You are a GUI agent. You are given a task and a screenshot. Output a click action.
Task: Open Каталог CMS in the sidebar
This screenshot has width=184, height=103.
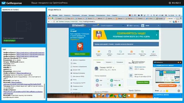point(76,70)
